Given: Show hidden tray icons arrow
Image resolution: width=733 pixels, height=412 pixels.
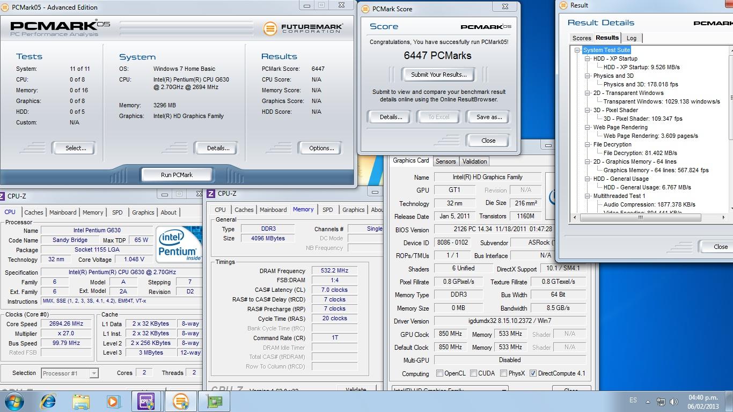Looking at the screenshot, I should (x=647, y=401).
